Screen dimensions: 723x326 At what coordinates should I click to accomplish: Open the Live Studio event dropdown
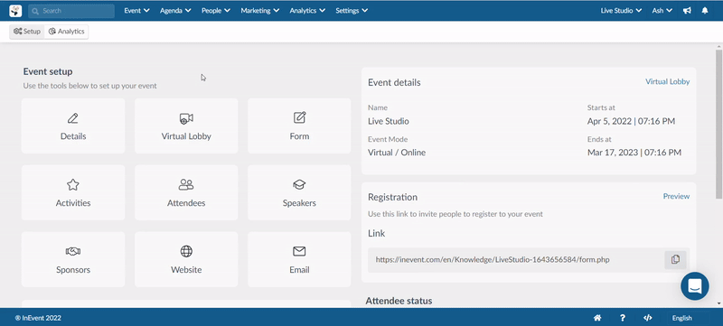[621, 11]
